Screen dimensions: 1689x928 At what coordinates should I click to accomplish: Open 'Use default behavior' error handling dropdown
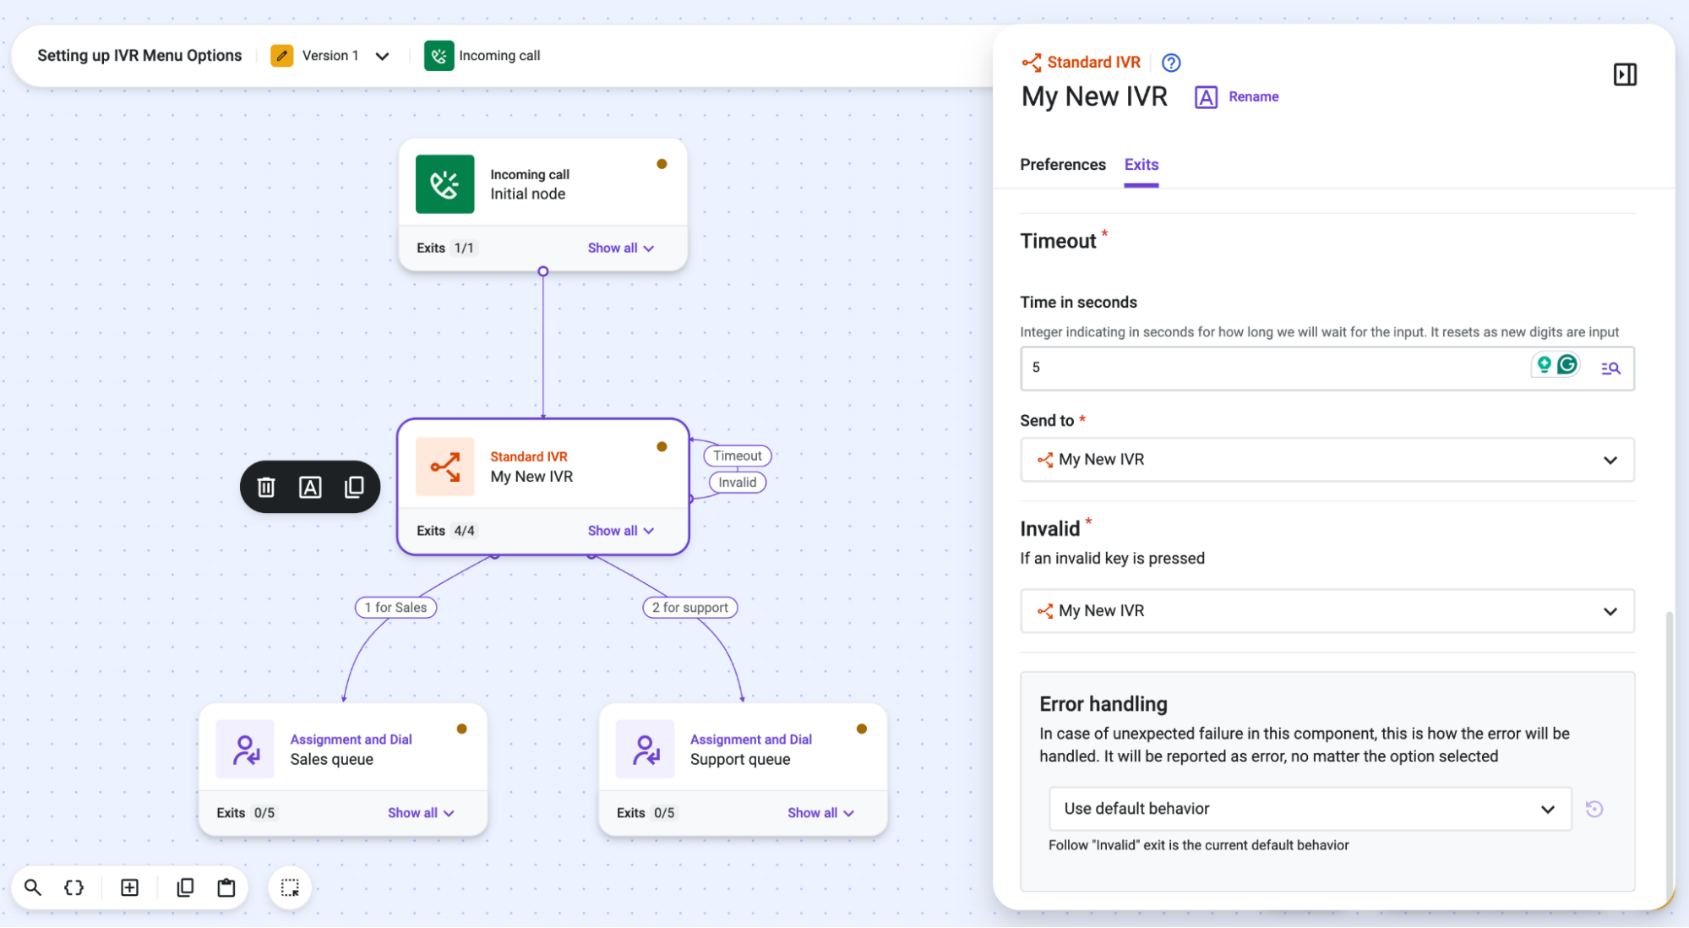tap(1310, 809)
